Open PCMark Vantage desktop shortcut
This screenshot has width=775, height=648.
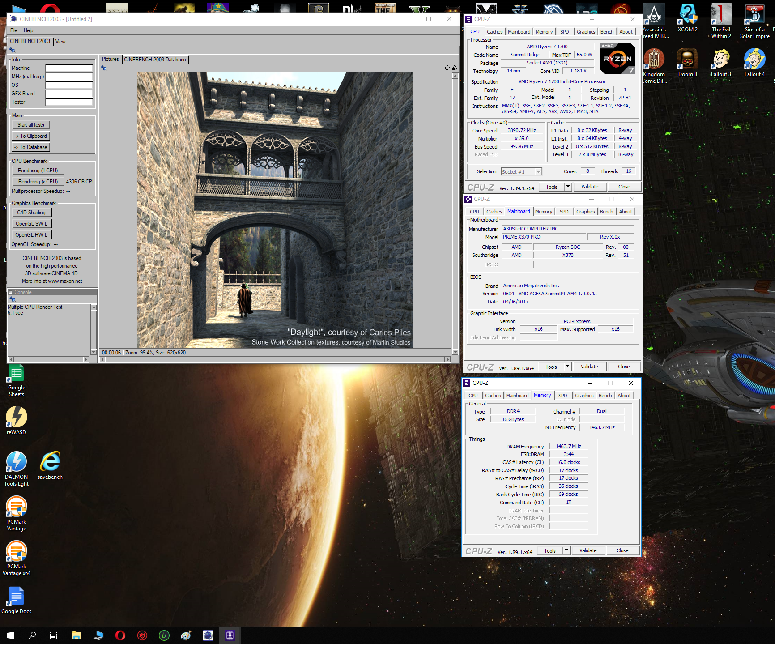[17, 513]
